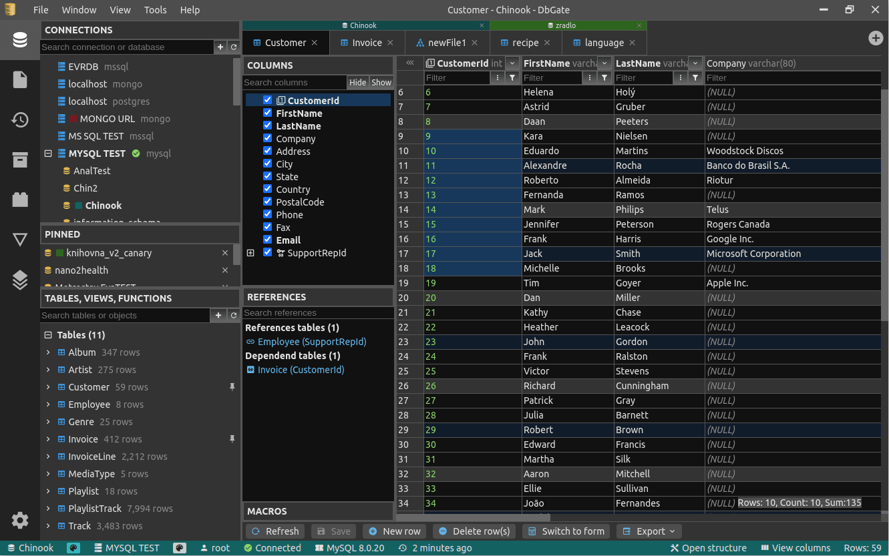Open structure from the status bar
Screen dimensions: 889x556
pyautogui.click(x=709, y=547)
